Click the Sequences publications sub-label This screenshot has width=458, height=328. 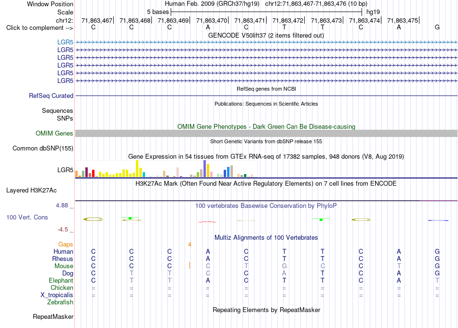[x=57, y=110]
